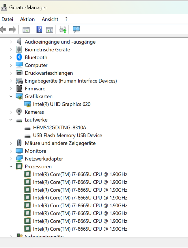Screen dimensions: 188x248
Task: Open the Aktion menu
Action: (27, 19)
